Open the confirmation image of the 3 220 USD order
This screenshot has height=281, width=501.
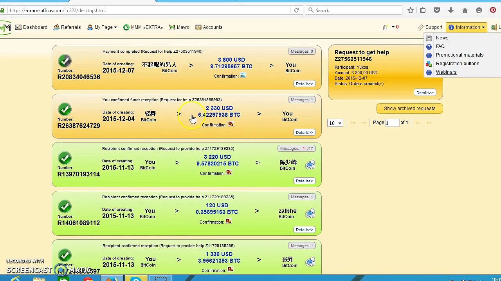click(x=229, y=173)
